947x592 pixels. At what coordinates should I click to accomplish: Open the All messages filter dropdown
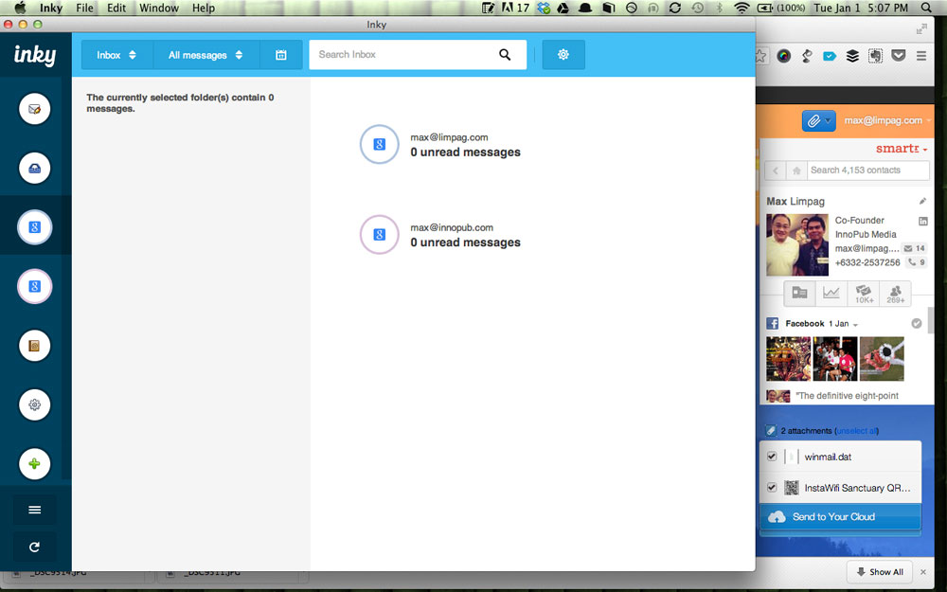(x=205, y=55)
